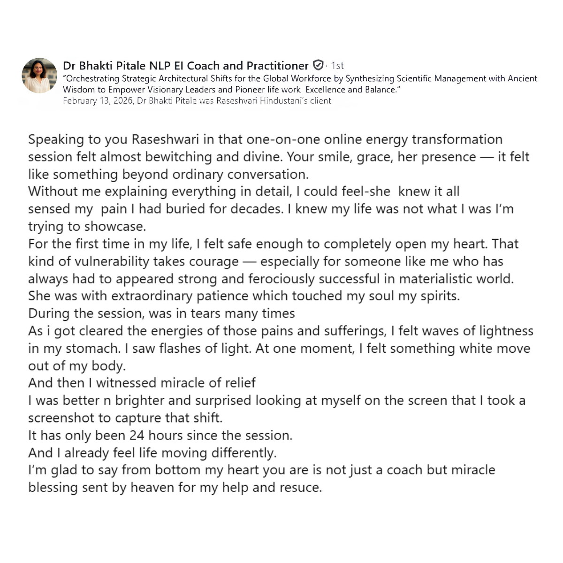Click the line "Without me explaining everything in detail"
Viewport: 563px width, 563px height.
pyautogui.click(x=244, y=191)
